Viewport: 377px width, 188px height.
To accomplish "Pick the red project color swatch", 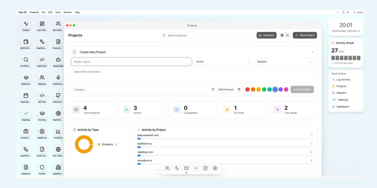I will click(x=247, y=90).
